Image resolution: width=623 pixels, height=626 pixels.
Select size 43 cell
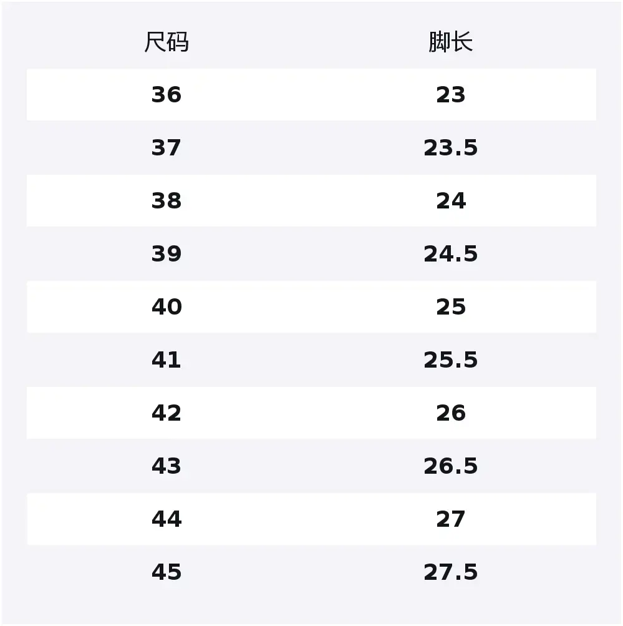coord(167,466)
